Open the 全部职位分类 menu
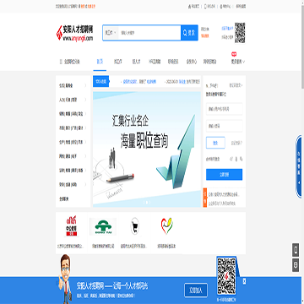 pyautogui.click(x=70, y=62)
